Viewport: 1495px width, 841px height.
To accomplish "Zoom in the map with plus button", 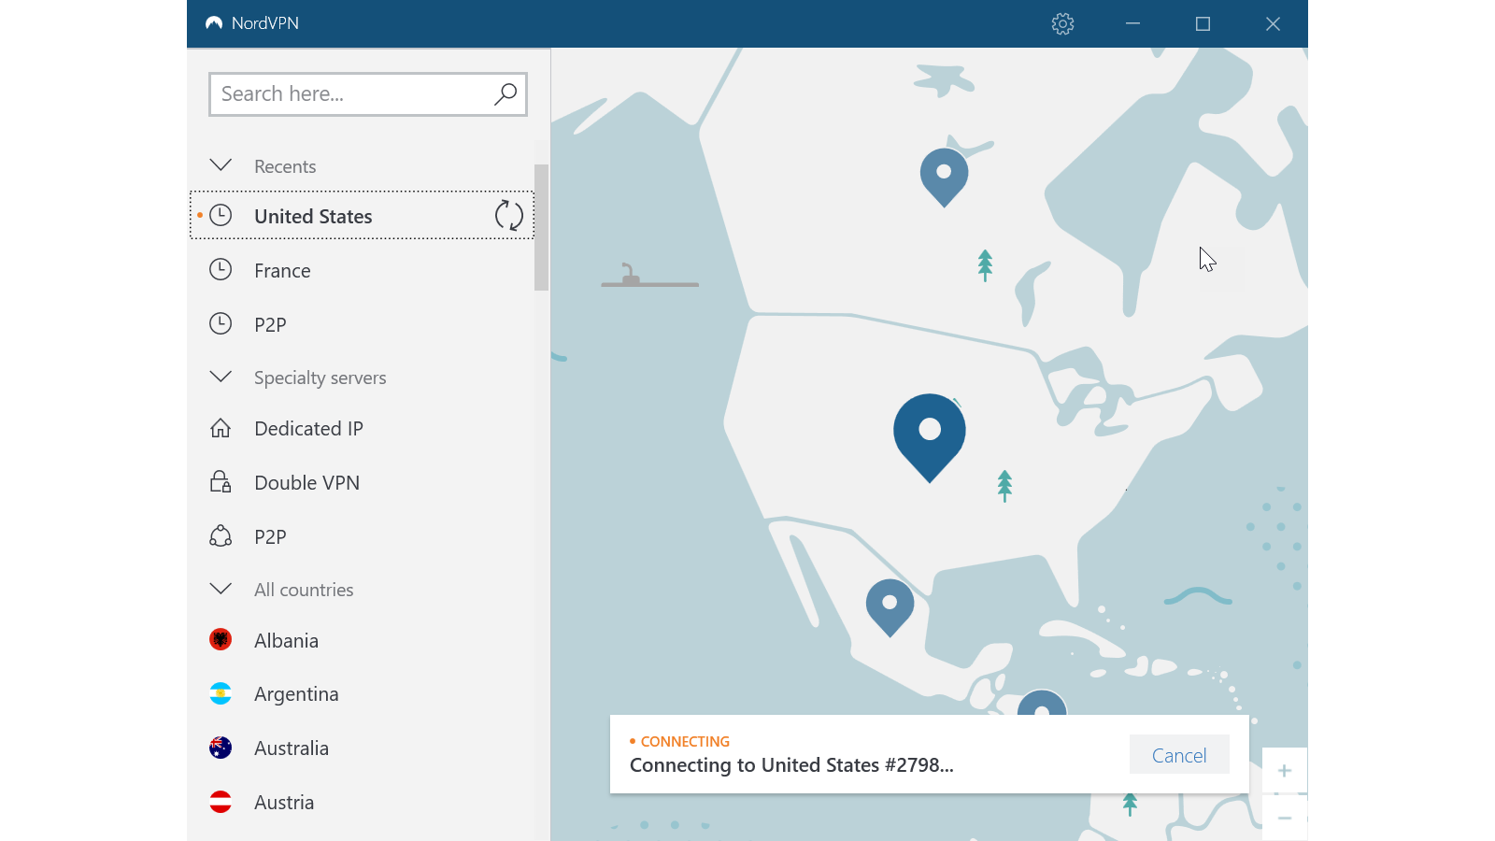I will click(1285, 771).
